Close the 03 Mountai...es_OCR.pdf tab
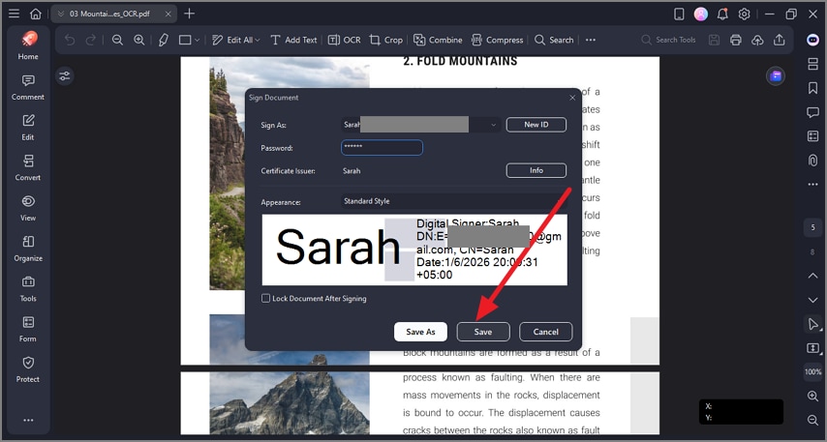The image size is (827, 442). [168, 15]
